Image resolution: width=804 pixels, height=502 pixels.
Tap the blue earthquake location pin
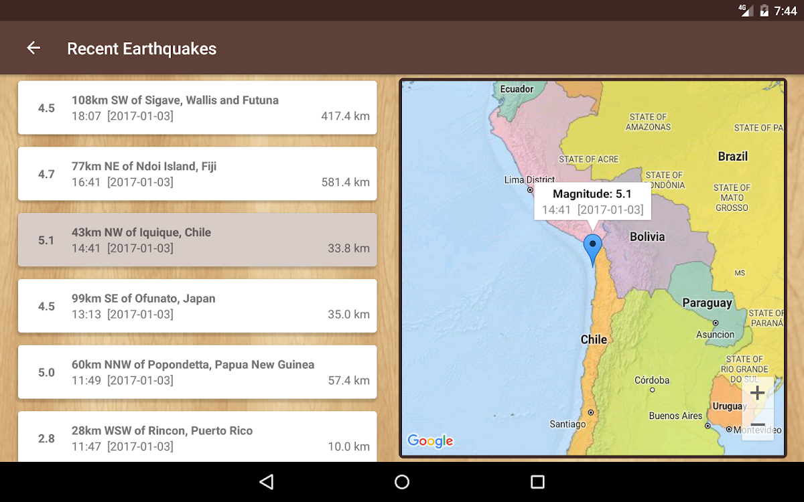(592, 250)
